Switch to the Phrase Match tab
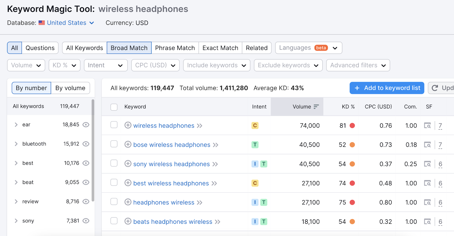454x236 pixels. pyautogui.click(x=175, y=48)
